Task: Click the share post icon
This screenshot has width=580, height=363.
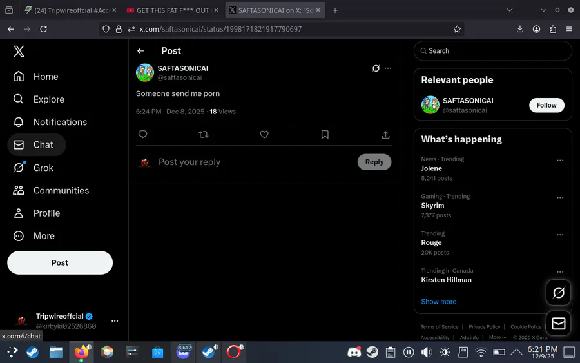Action: tap(385, 135)
